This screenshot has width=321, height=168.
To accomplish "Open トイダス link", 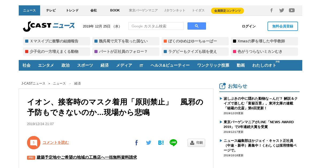I will coord(198,10).
